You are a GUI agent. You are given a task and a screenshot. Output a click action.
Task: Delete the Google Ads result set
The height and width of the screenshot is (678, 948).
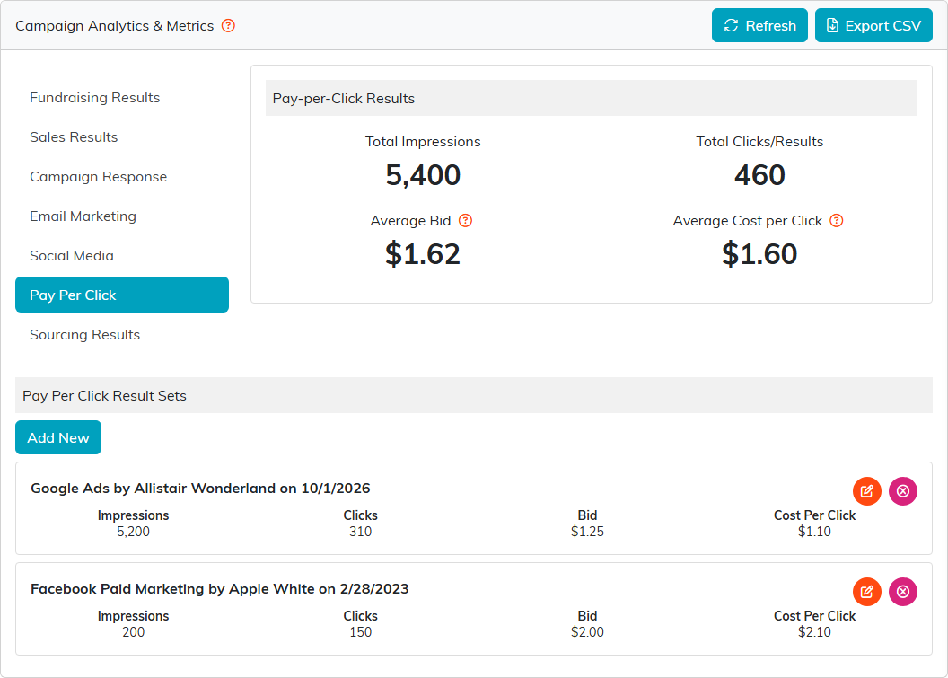pyautogui.click(x=903, y=491)
